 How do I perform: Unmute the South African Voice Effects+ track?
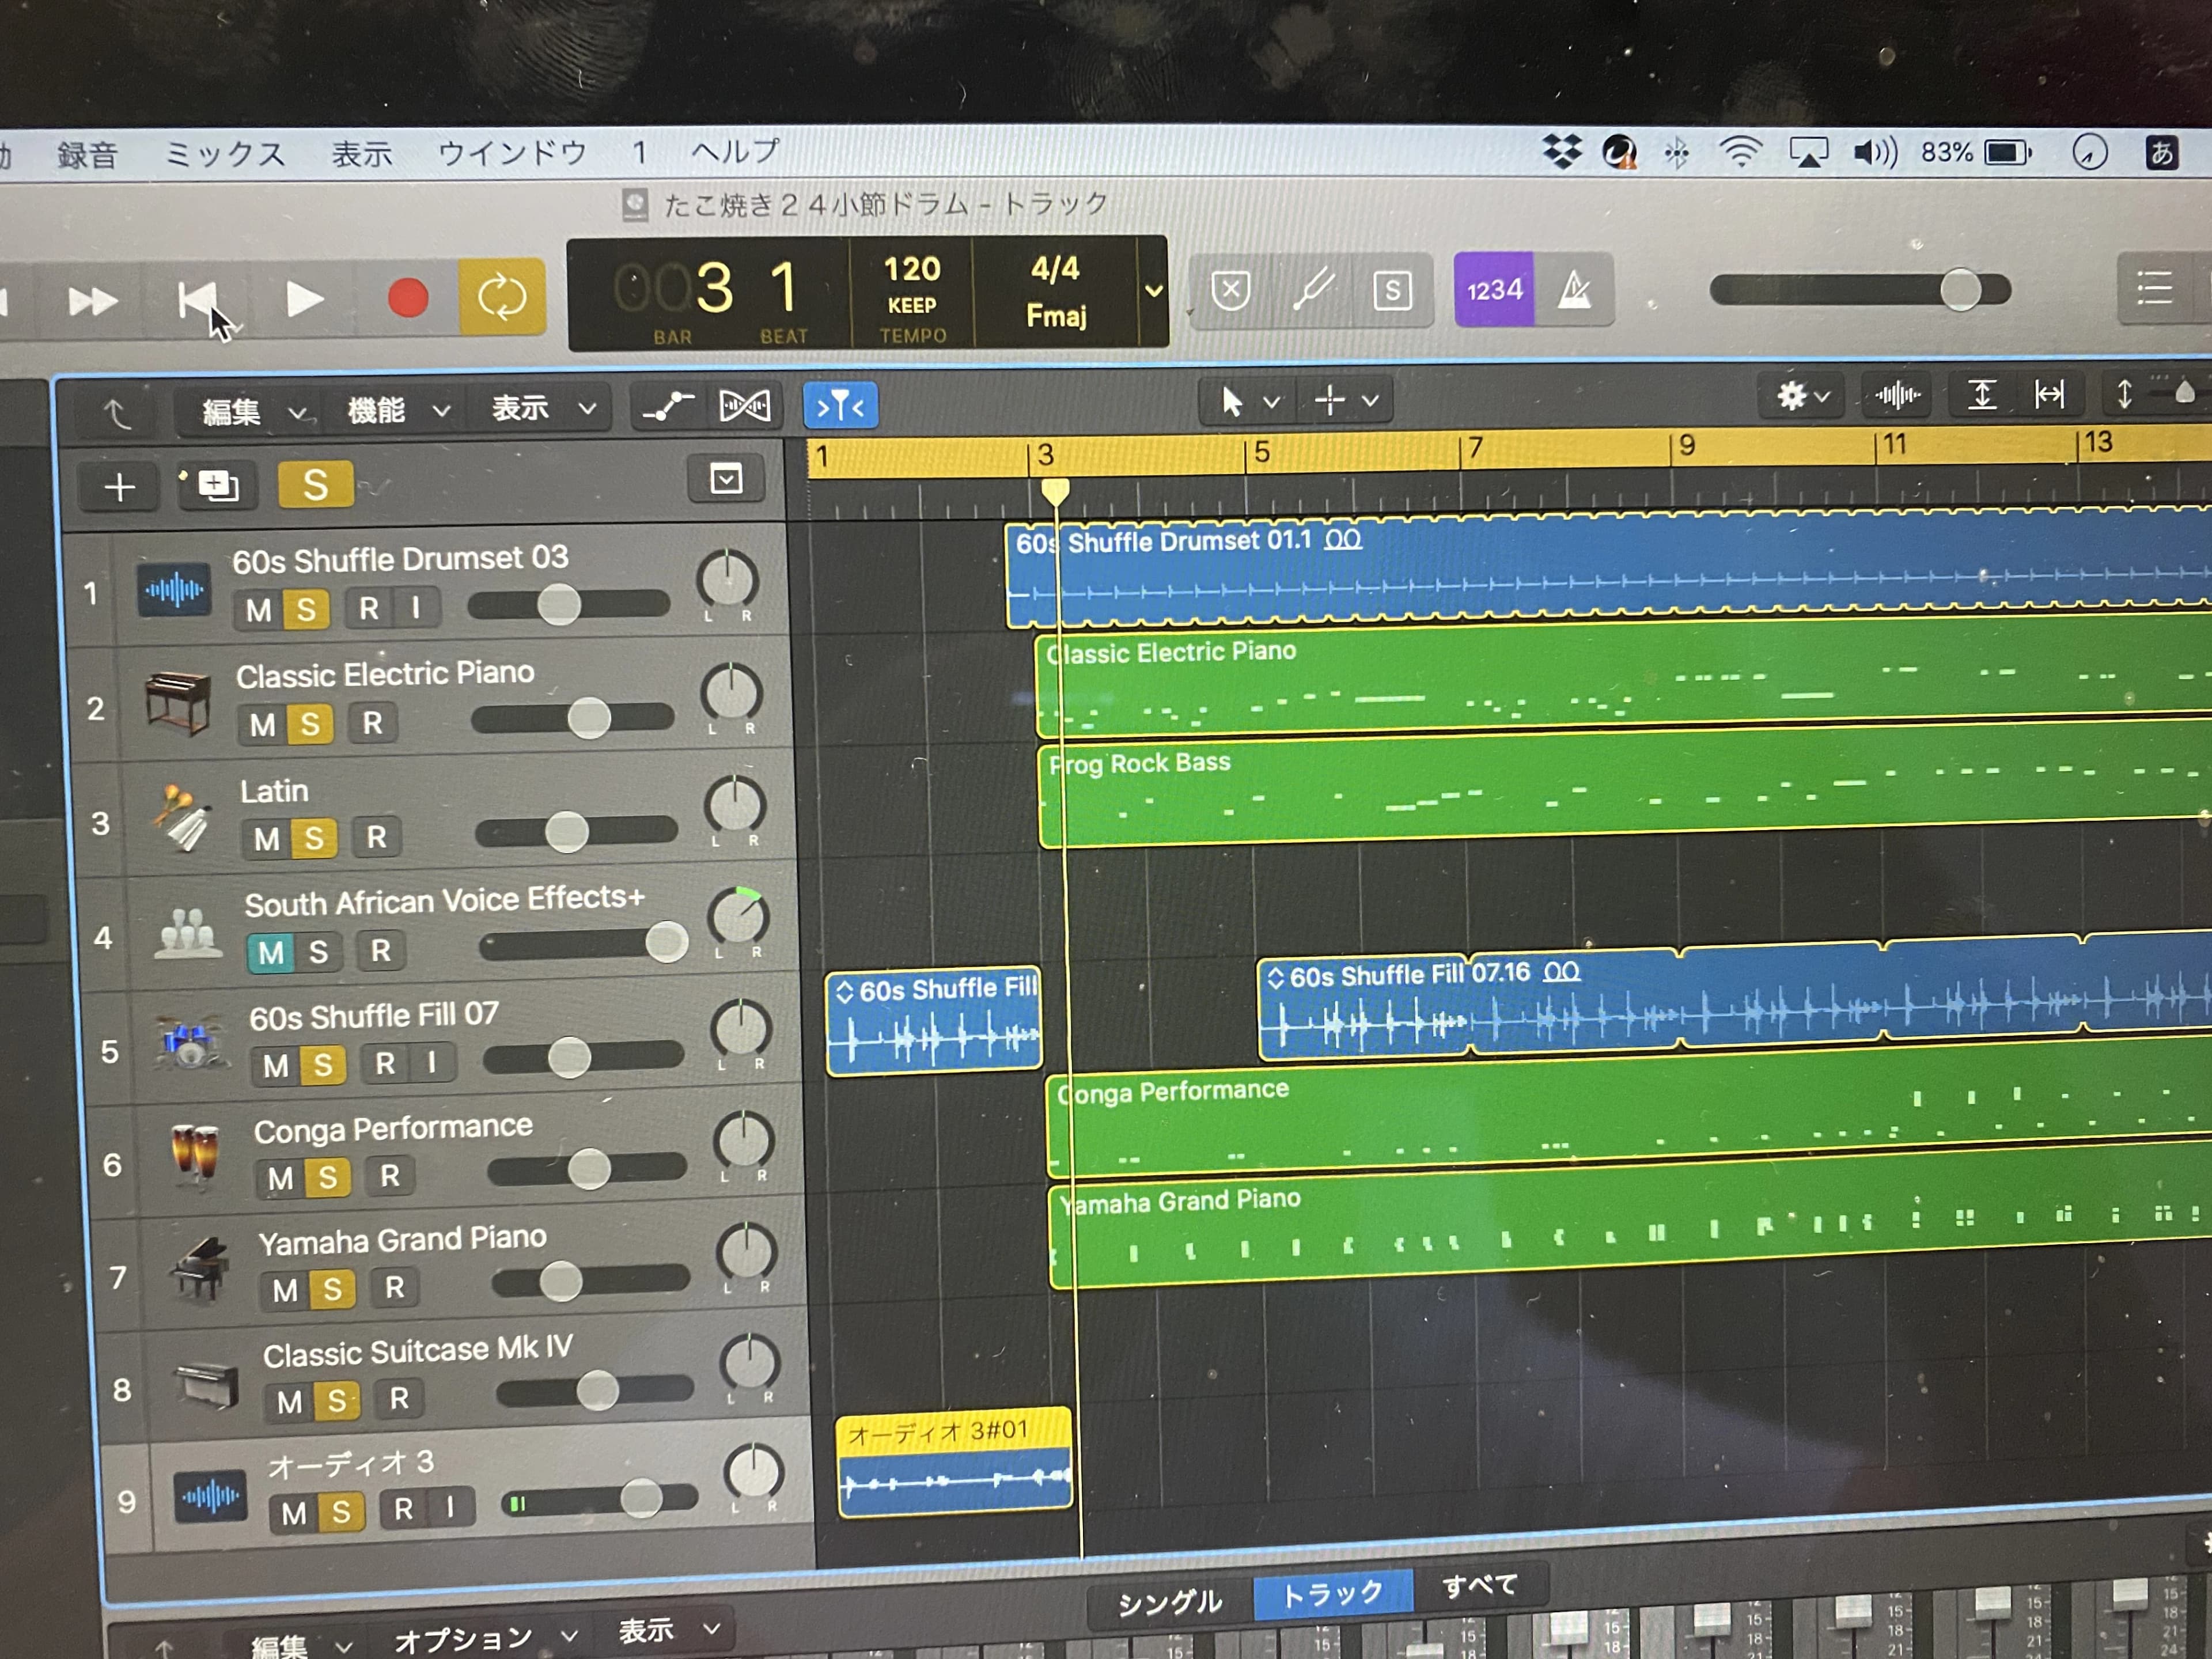click(271, 952)
